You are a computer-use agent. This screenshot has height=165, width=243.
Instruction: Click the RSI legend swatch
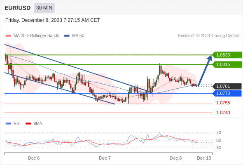point(8,124)
